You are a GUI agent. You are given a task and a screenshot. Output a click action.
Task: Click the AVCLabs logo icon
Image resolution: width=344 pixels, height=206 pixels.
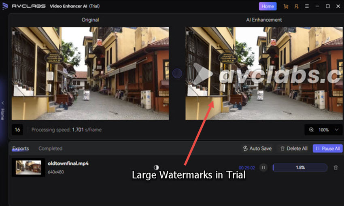(5, 6)
